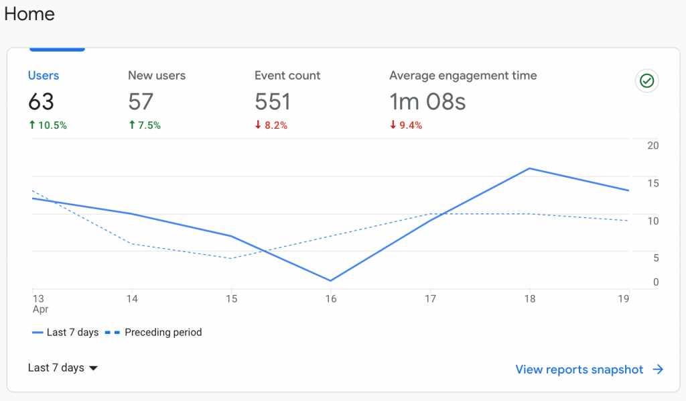Click the solid line marker for Last 7 days
This screenshot has width=686, height=401.
click(38, 332)
